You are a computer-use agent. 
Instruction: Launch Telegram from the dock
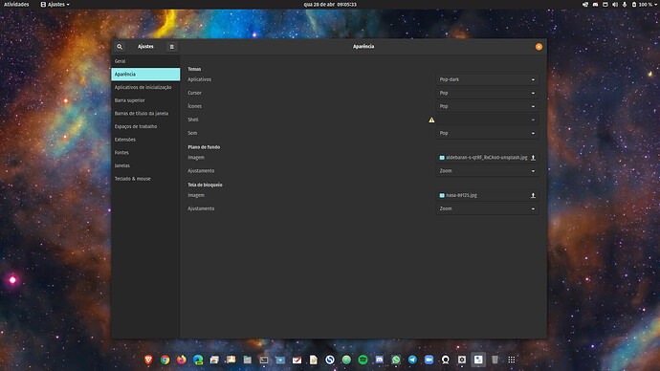(x=412, y=360)
